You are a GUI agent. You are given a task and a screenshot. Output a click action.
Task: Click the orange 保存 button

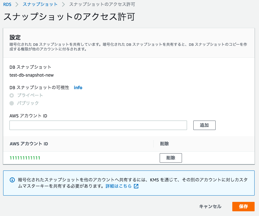(x=243, y=207)
